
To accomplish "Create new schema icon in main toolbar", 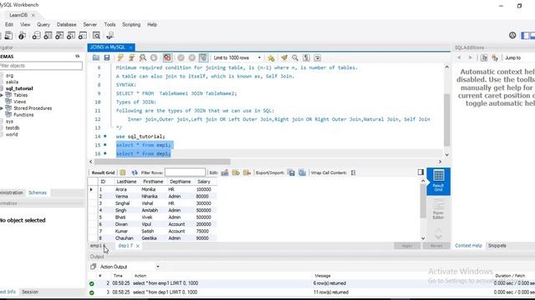I will coord(36,35).
